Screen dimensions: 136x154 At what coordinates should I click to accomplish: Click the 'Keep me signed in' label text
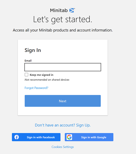pos(41,75)
